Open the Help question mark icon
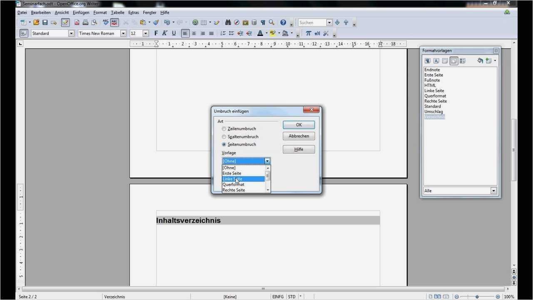Viewport: 533px width, 300px height. click(x=283, y=22)
